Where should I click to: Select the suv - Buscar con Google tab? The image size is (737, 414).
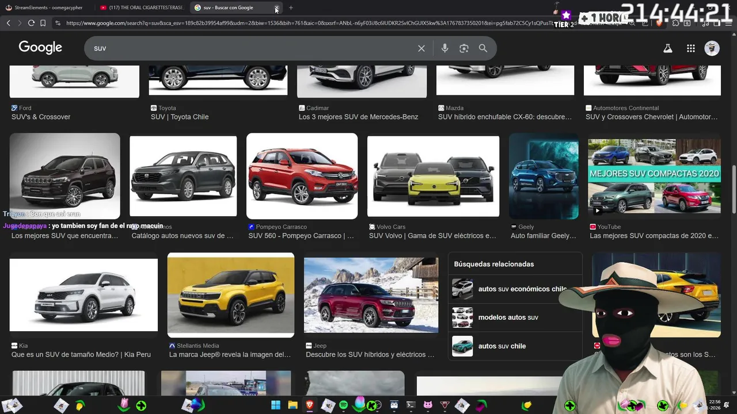point(230,7)
